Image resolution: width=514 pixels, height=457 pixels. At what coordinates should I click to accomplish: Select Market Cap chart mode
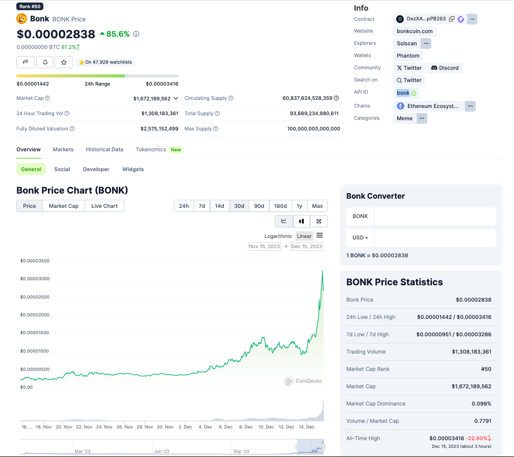[64, 206]
